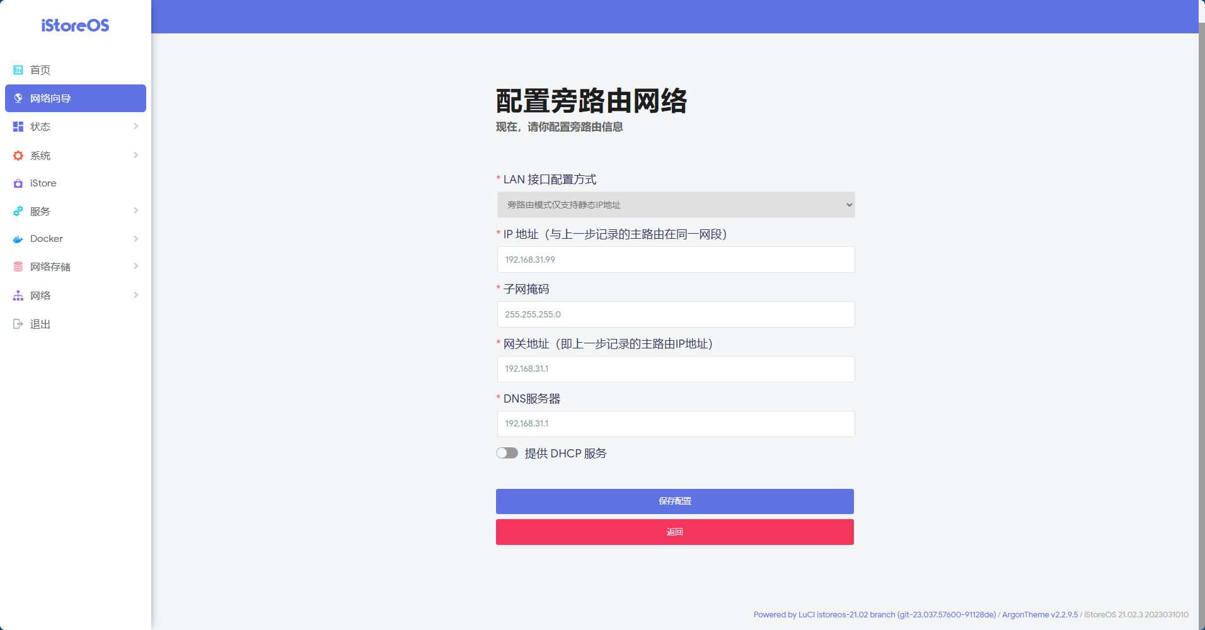Screen dimensions: 1205x630
Task: Open the Docker menu entry
Action: pos(76,239)
